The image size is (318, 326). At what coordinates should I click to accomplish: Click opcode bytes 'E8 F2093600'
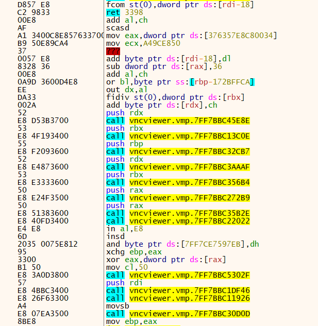(x=43, y=151)
